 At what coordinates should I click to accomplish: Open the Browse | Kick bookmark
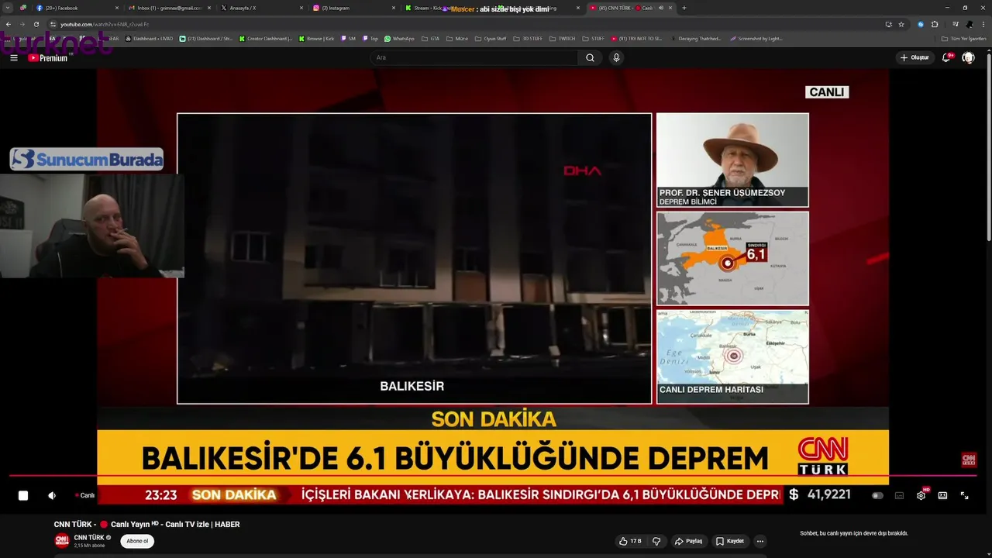316,39
